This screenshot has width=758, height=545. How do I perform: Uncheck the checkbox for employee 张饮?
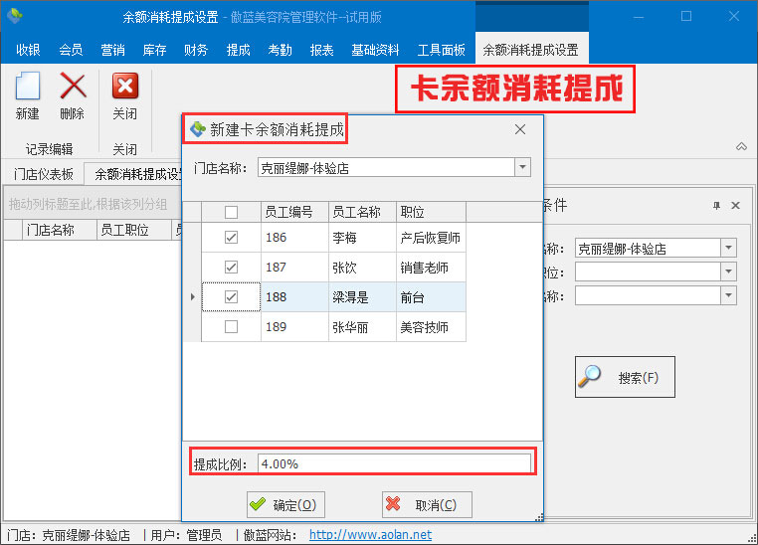point(231,268)
